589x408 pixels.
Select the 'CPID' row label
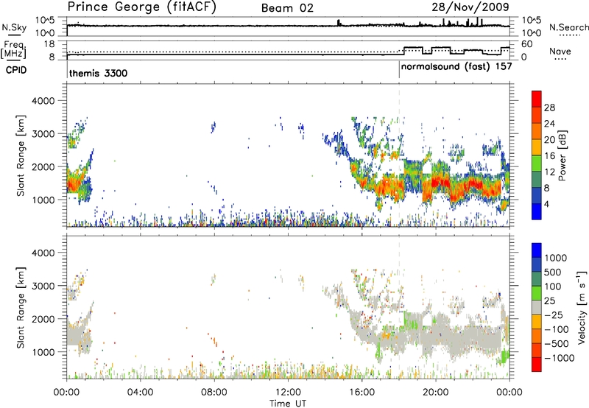coord(16,70)
